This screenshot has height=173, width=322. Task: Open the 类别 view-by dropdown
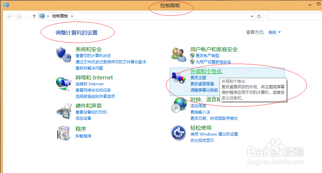click(274, 32)
